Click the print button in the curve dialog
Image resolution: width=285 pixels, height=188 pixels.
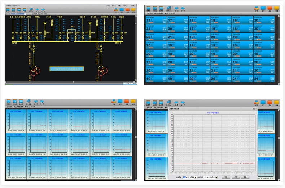(x=236, y=177)
